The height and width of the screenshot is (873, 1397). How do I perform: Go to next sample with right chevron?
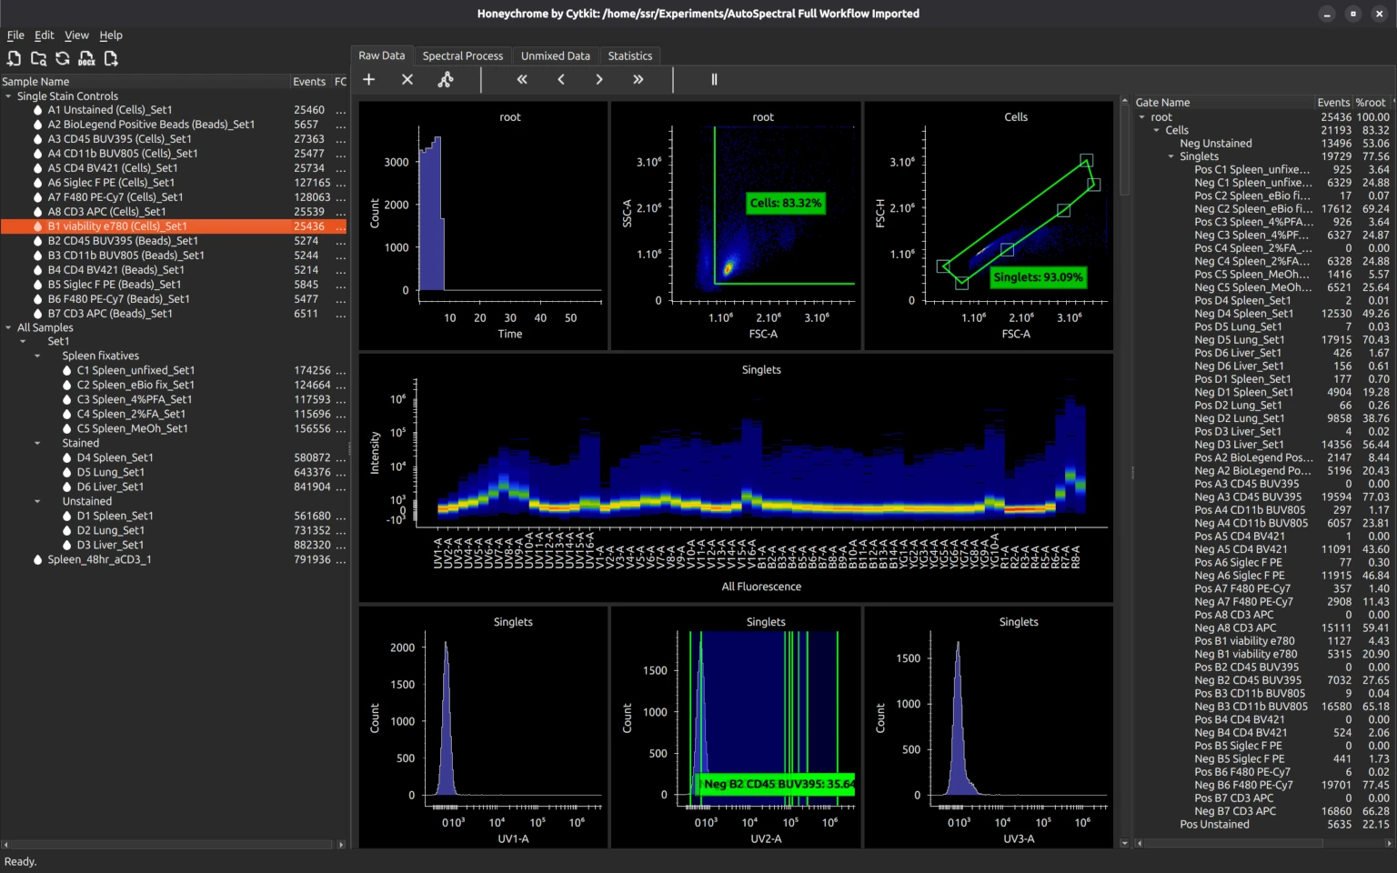click(x=599, y=80)
